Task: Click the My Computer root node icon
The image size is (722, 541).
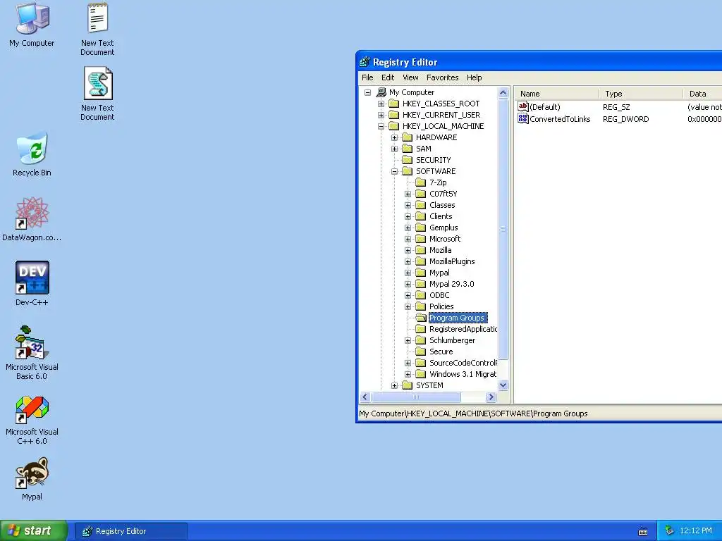Action: coord(381,92)
